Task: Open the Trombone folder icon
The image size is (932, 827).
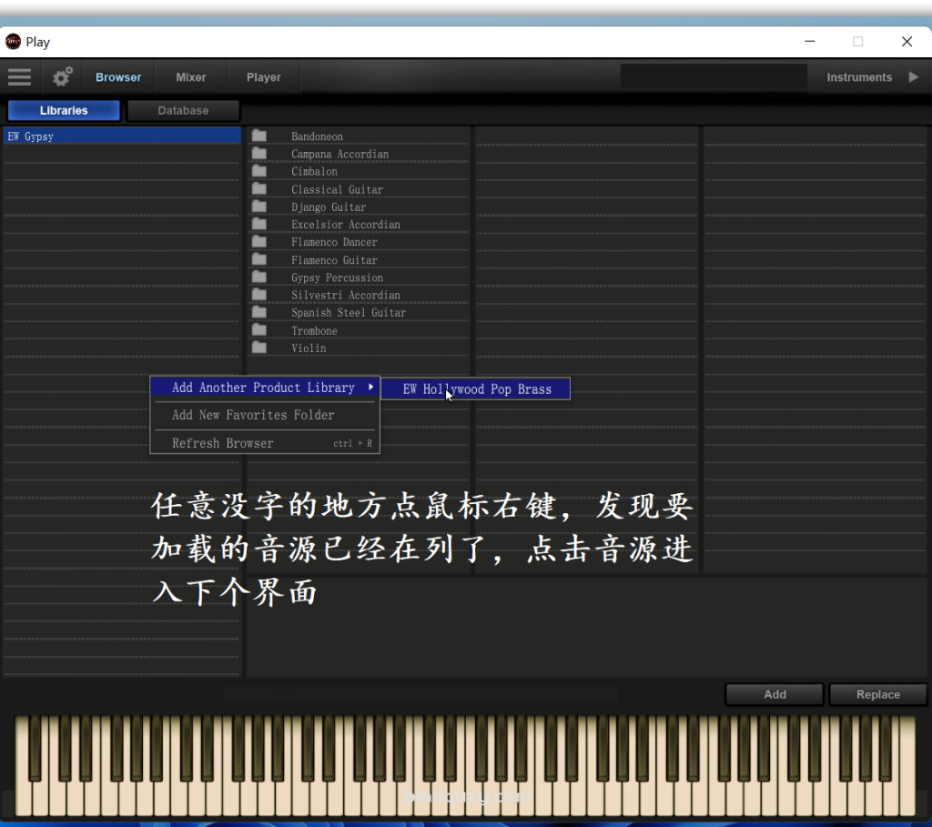Action: coord(259,329)
